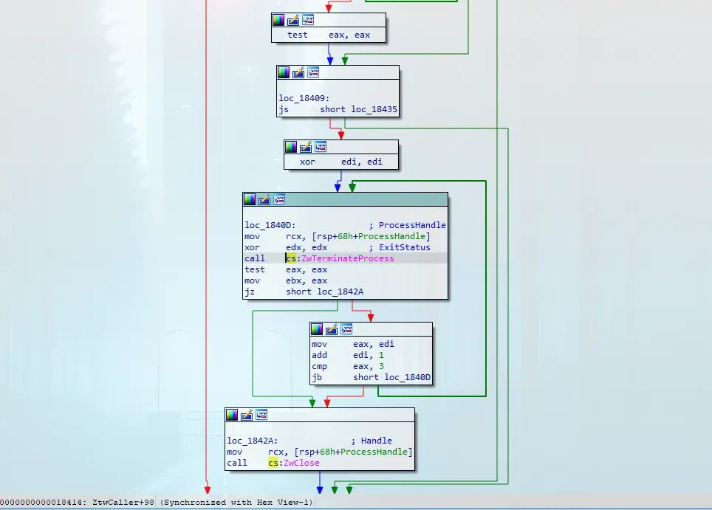Click the group nodes icon on the test eax block
The width and height of the screenshot is (712, 510).
[307, 20]
